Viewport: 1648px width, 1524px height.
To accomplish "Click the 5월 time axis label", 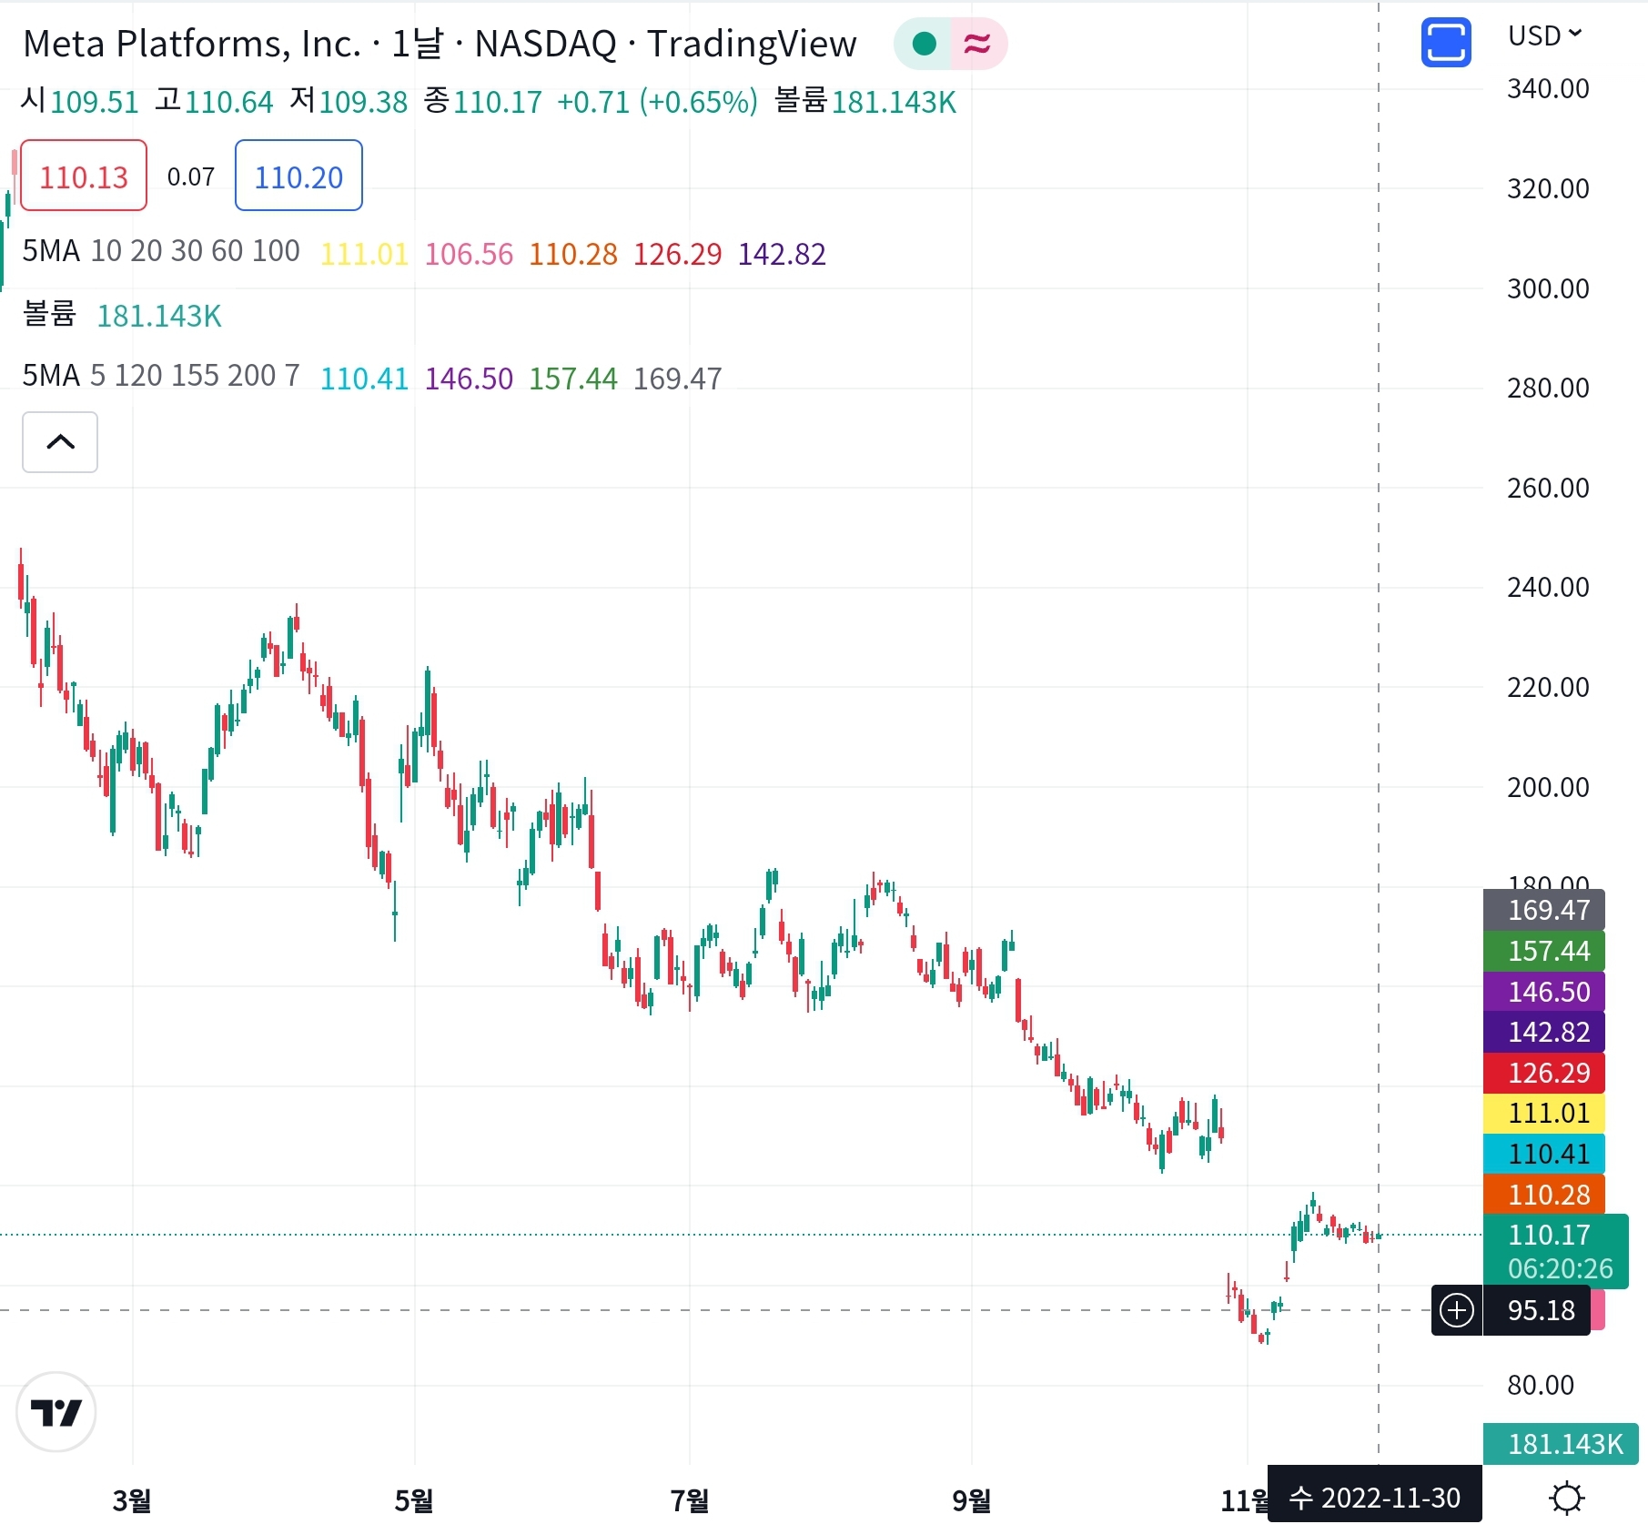I will [x=414, y=1500].
